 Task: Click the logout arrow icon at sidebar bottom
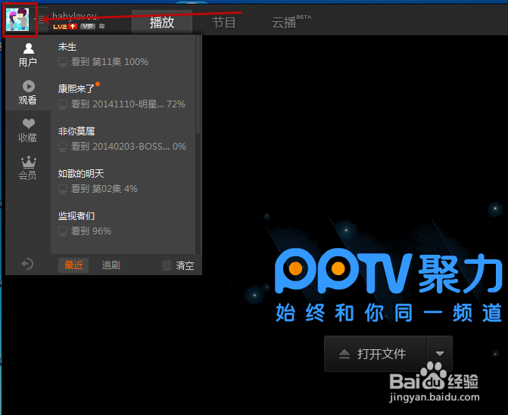27,264
